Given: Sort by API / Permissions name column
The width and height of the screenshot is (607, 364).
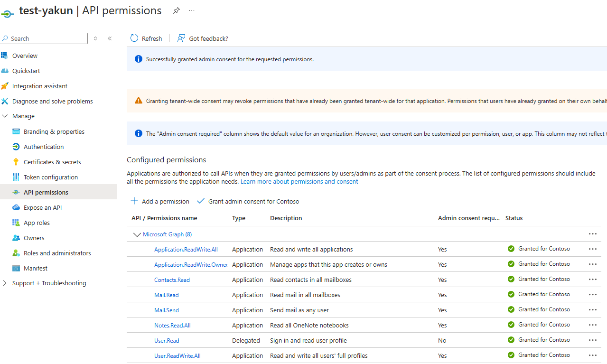Looking at the screenshot, I should [x=164, y=218].
